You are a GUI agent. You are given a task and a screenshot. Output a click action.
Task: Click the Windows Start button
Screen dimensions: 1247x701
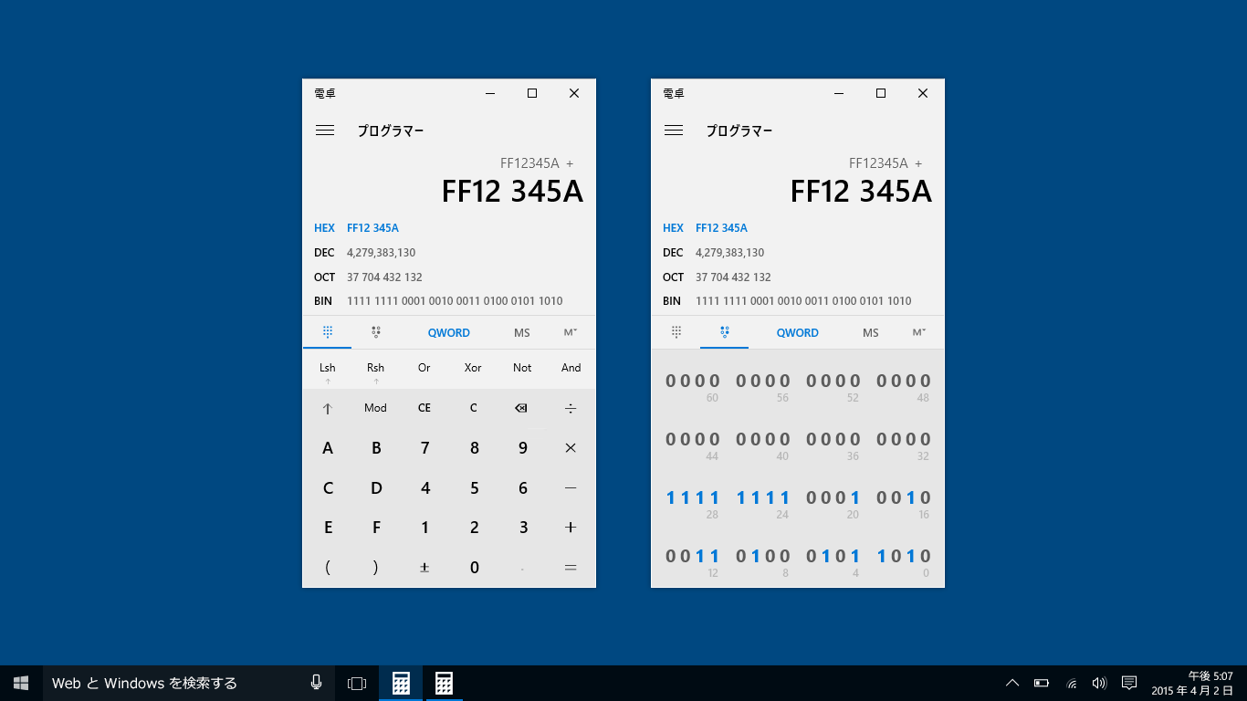19,682
